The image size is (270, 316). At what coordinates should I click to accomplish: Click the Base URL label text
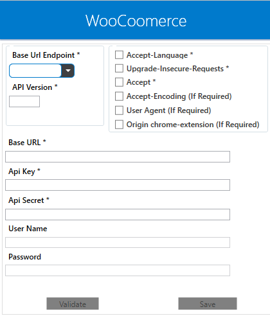click(x=27, y=143)
